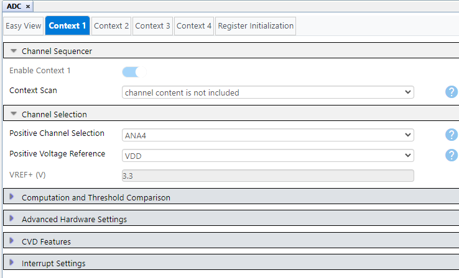
Task: Click help icon next to Context Scan
Action: point(452,92)
